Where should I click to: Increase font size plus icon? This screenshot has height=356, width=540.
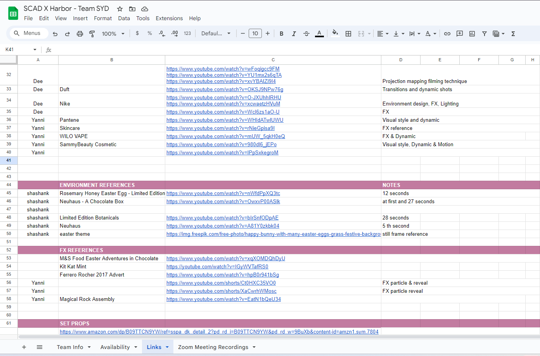pyautogui.click(x=268, y=33)
